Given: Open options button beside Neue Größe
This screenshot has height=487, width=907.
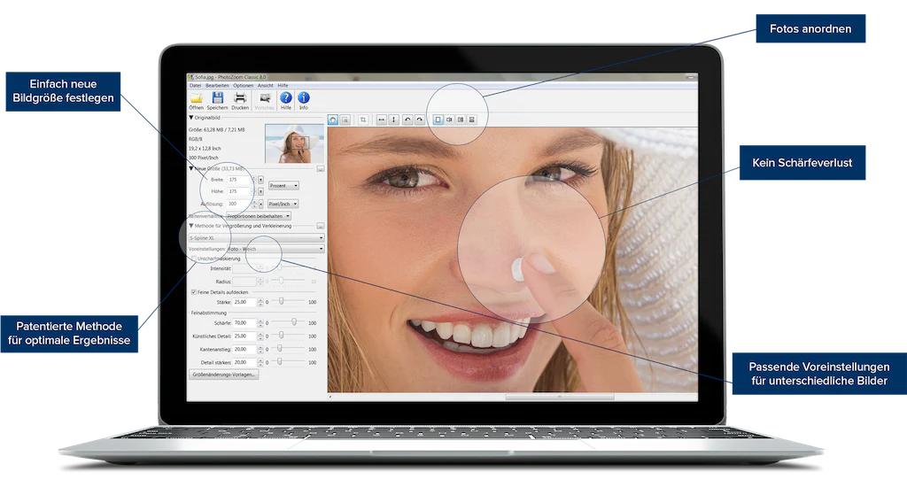Looking at the screenshot, I should 321,169.
